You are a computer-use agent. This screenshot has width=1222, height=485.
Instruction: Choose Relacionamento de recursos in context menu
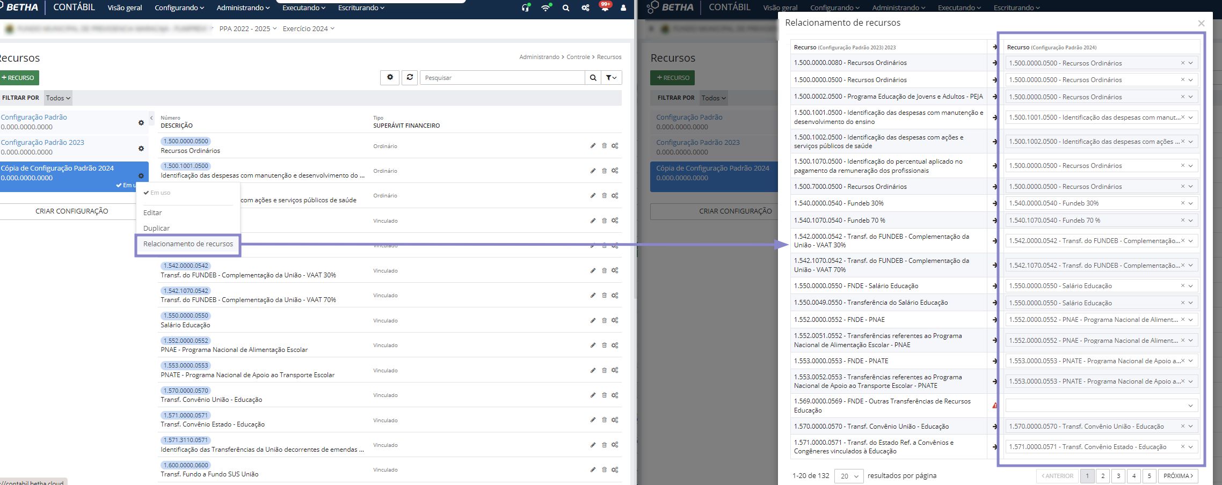coord(188,244)
